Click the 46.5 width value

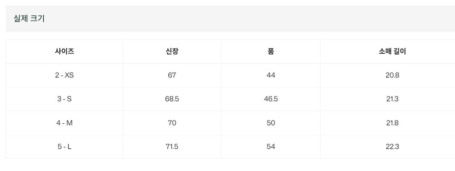click(271, 99)
